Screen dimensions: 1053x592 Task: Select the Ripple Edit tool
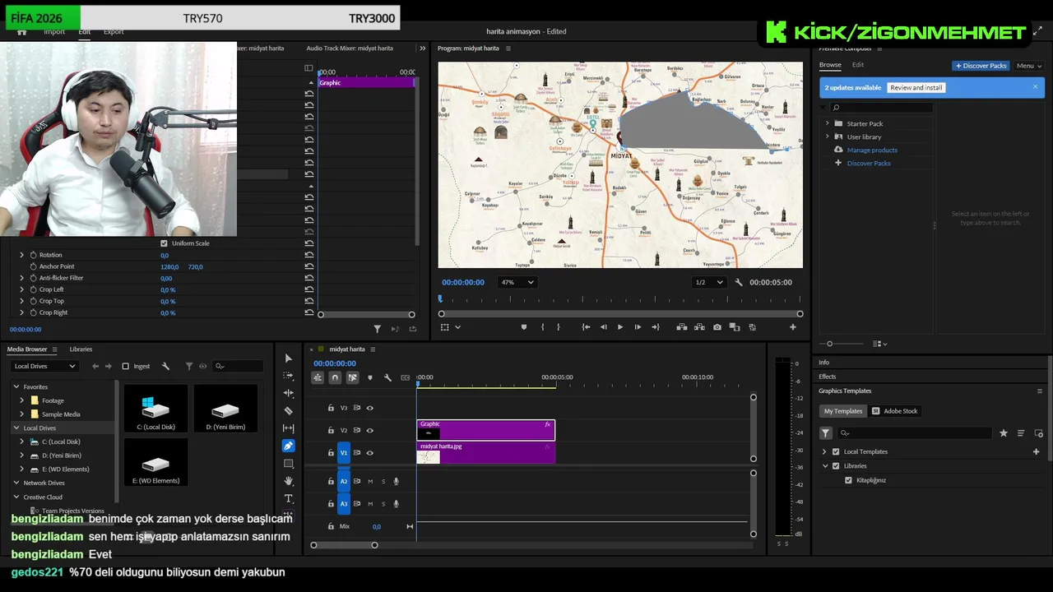click(x=288, y=393)
